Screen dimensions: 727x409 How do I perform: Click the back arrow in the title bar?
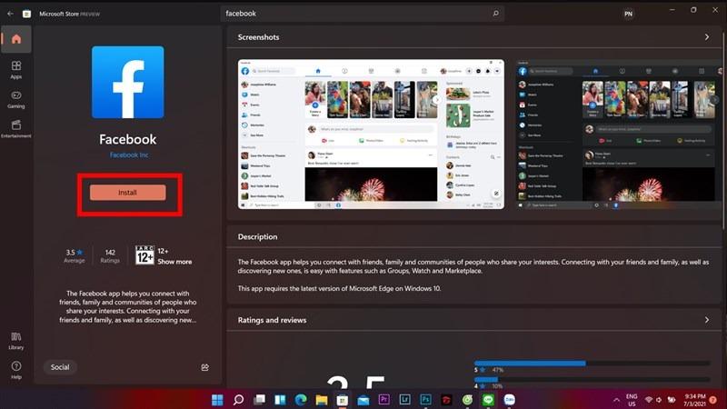(x=10, y=14)
